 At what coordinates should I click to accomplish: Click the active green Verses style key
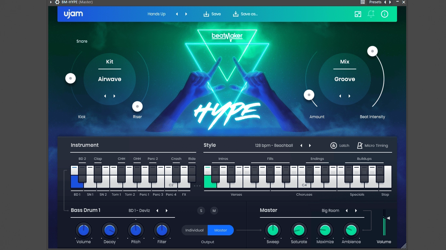tap(210, 182)
